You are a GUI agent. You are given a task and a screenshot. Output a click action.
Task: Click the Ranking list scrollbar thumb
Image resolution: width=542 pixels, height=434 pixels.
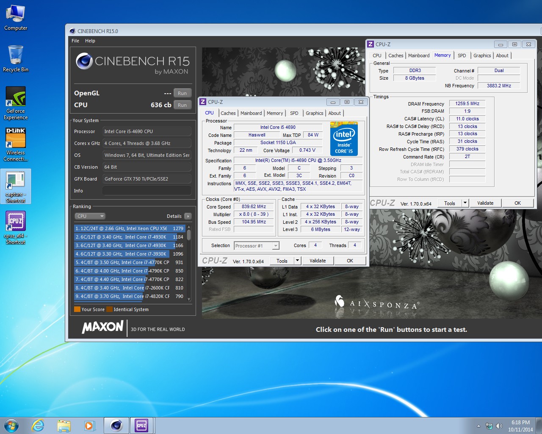pyautogui.click(x=189, y=234)
